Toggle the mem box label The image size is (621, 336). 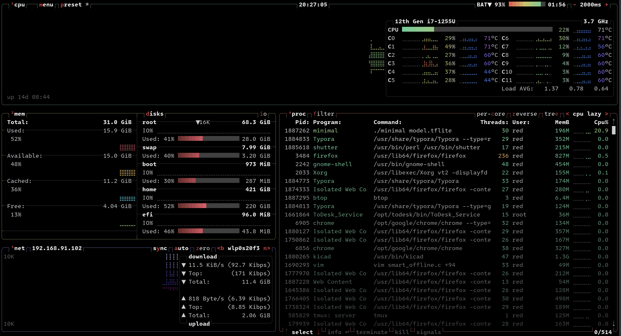pyautogui.click(x=18, y=114)
